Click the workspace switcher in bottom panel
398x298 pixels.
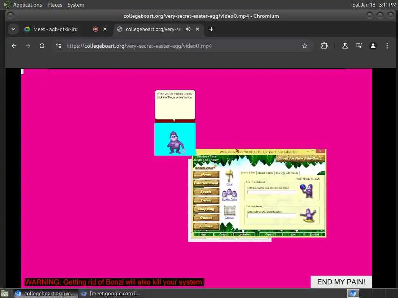click(353, 293)
